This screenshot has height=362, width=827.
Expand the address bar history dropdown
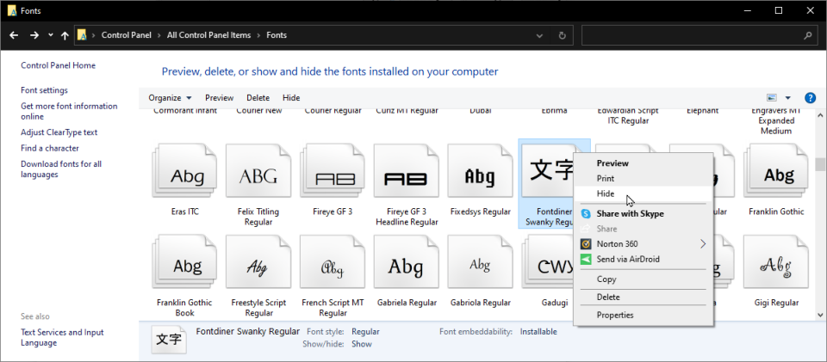[x=539, y=35]
